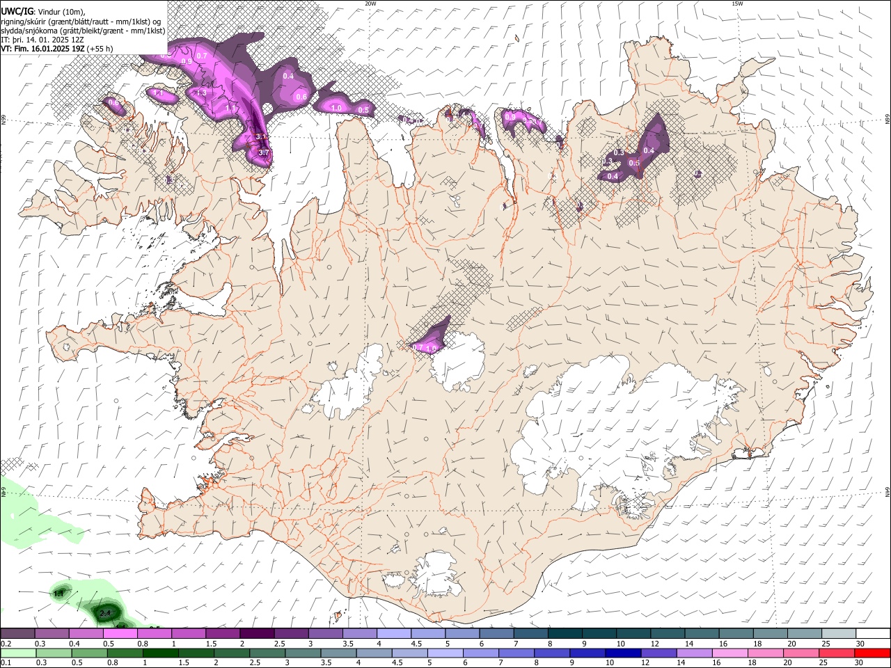Click the 2.4 rain value in the green area
Screen dimensions: 891x668
coord(106,613)
